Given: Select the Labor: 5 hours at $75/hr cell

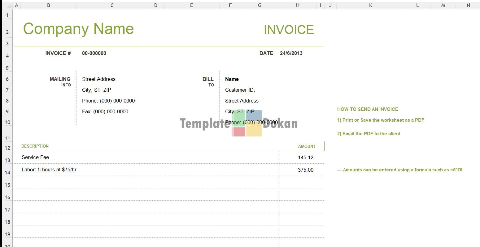Looking at the screenshot, I should pyautogui.click(x=49, y=170).
